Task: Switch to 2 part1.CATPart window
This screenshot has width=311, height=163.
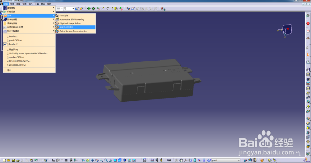Action: (x=29, y=40)
